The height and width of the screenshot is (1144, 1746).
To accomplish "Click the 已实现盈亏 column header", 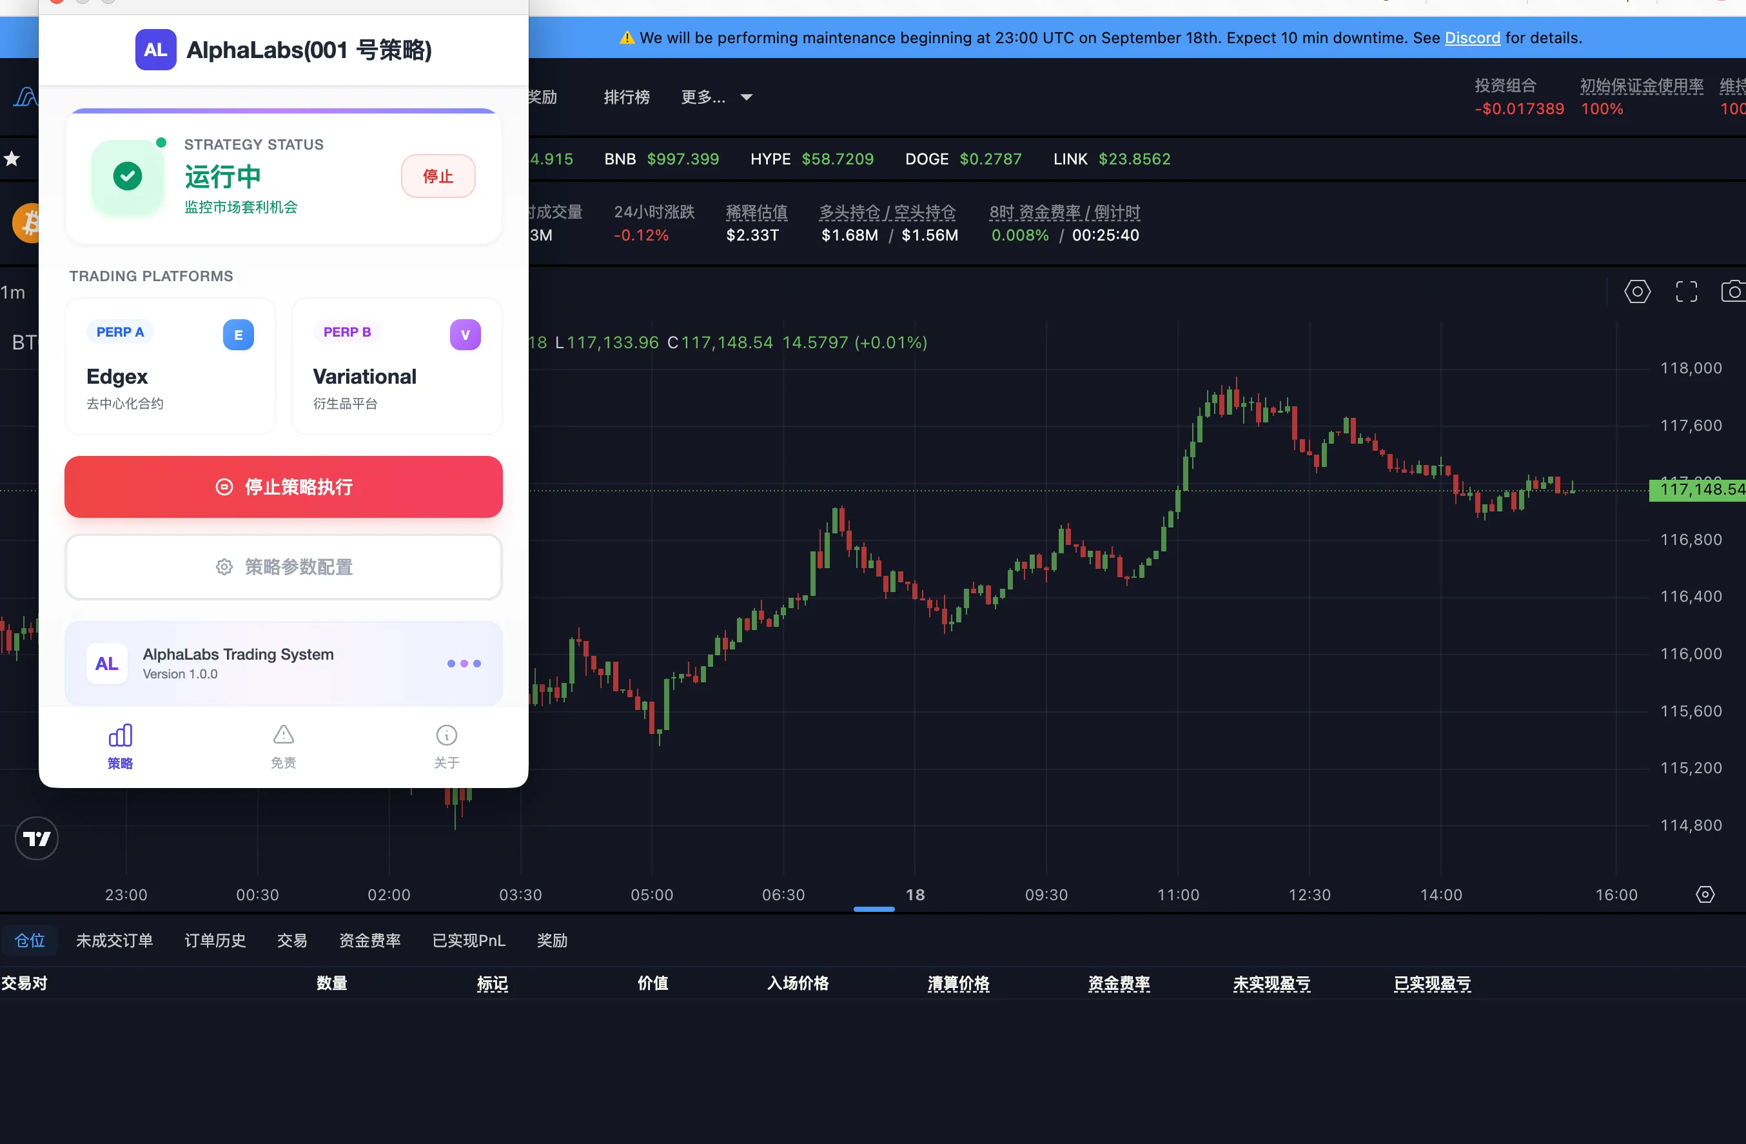I will point(1432,983).
